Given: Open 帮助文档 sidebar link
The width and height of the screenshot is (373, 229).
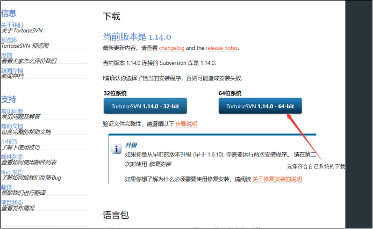Looking at the screenshot, I should [12, 126].
